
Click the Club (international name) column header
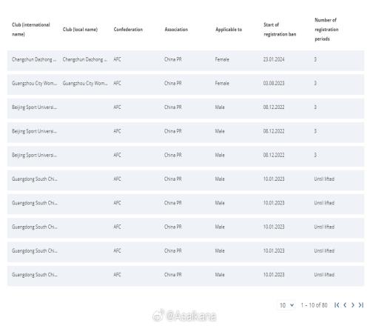pyautogui.click(x=31, y=30)
